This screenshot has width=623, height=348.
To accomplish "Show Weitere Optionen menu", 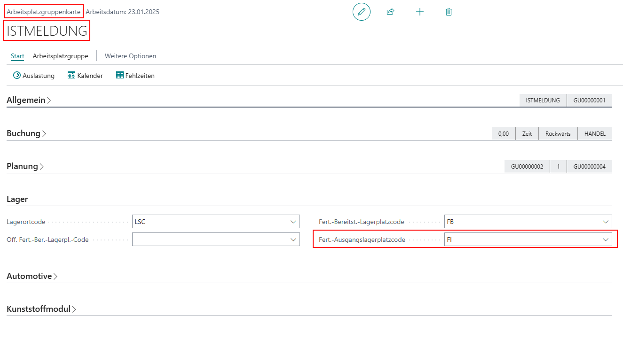I will click(130, 56).
